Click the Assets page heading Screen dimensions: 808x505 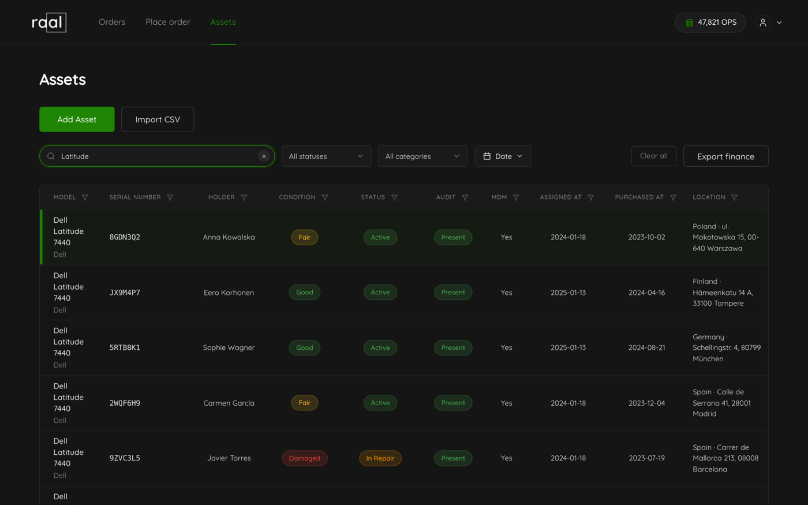coord(62,80)
